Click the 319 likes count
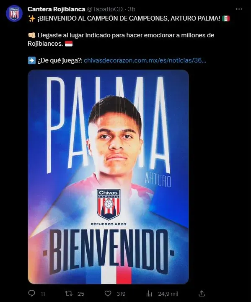Screen dimensions: 251x302 [121, 294]
